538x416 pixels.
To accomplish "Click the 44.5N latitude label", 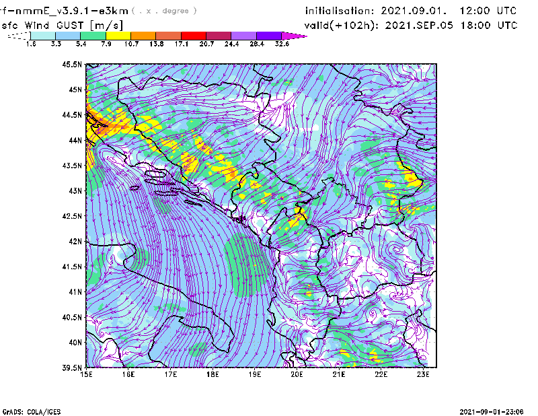I will click(x=72, y=114).
